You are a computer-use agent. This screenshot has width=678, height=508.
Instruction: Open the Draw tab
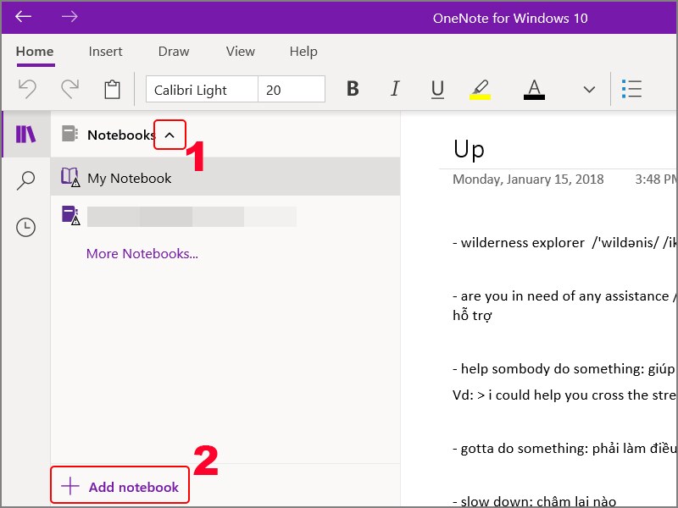[173, 51]
